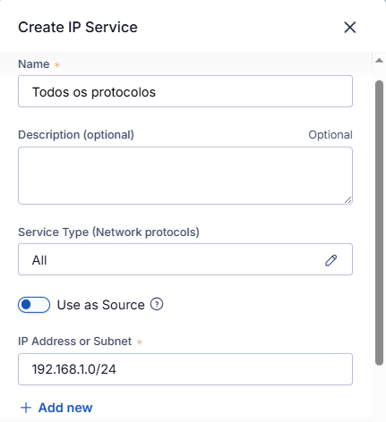The height and width of the screenshot is (422, 386).
Task: Focus the IP Address field with 192.168.1.0/24
Action: click(185, 369)
